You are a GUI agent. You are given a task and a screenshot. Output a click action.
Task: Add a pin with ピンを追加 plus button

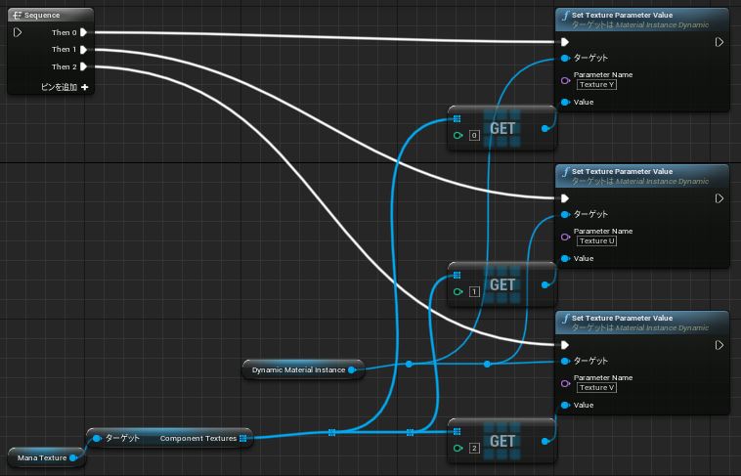pos(85,87)
